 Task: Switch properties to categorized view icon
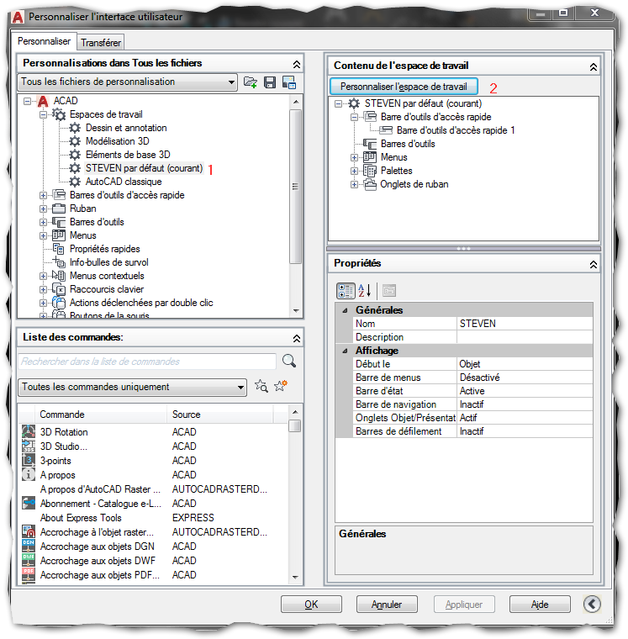pyautogui.click(x=346, y=291)
